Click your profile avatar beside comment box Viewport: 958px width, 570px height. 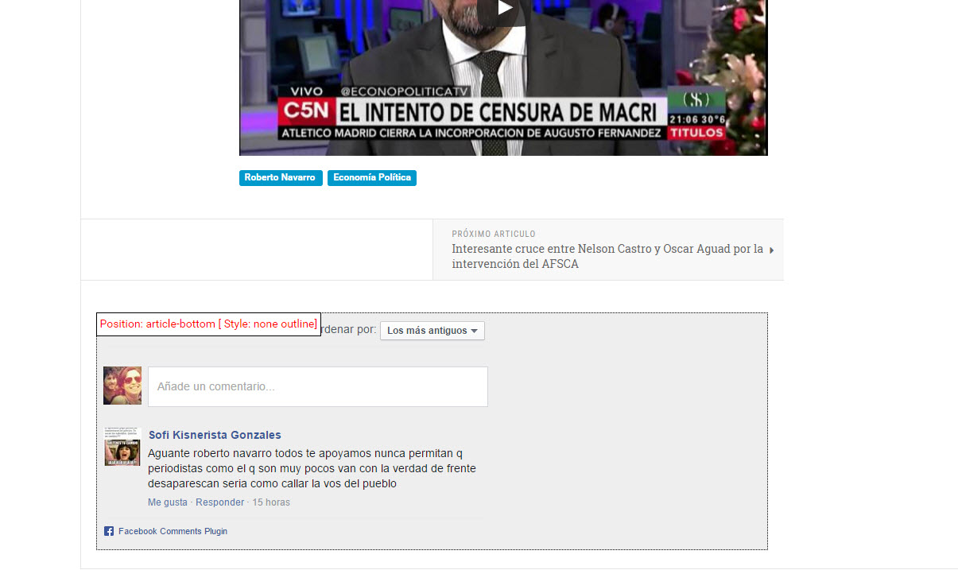(x=122, y=386)
